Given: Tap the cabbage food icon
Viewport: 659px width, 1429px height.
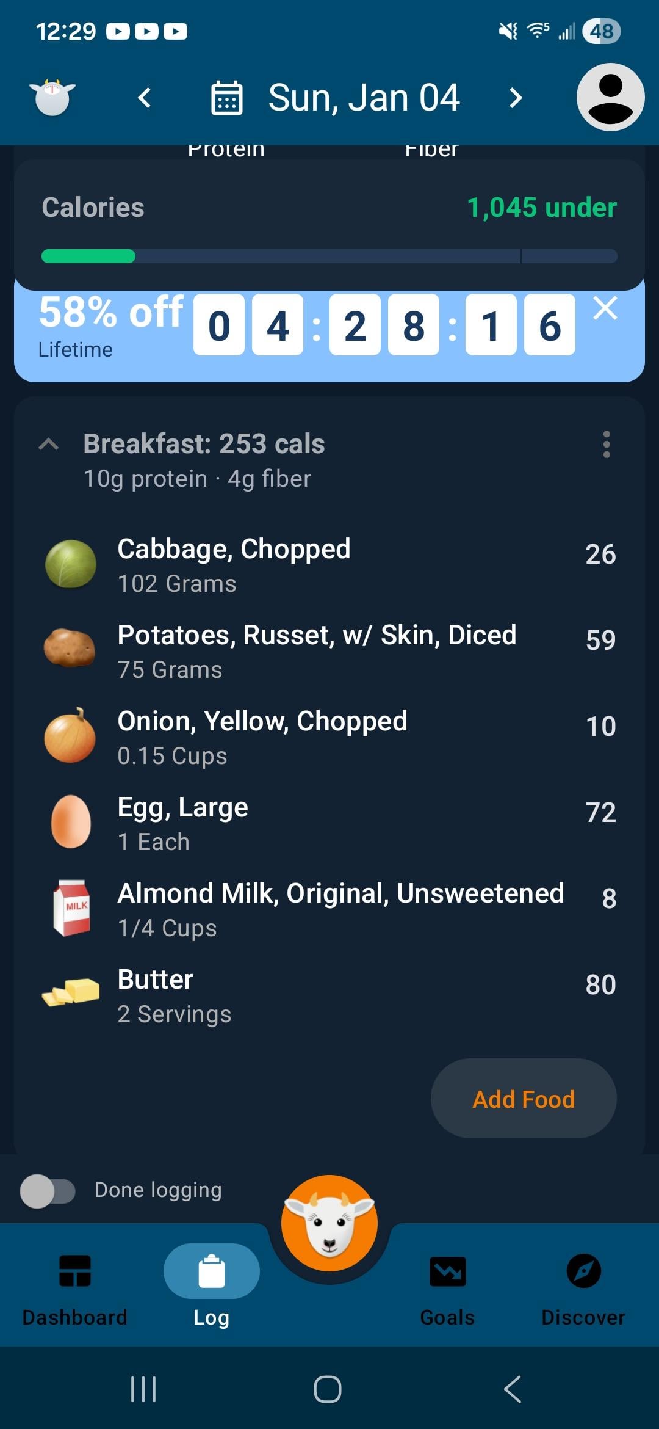Looking at the screenshot, I should coord(71,564).
